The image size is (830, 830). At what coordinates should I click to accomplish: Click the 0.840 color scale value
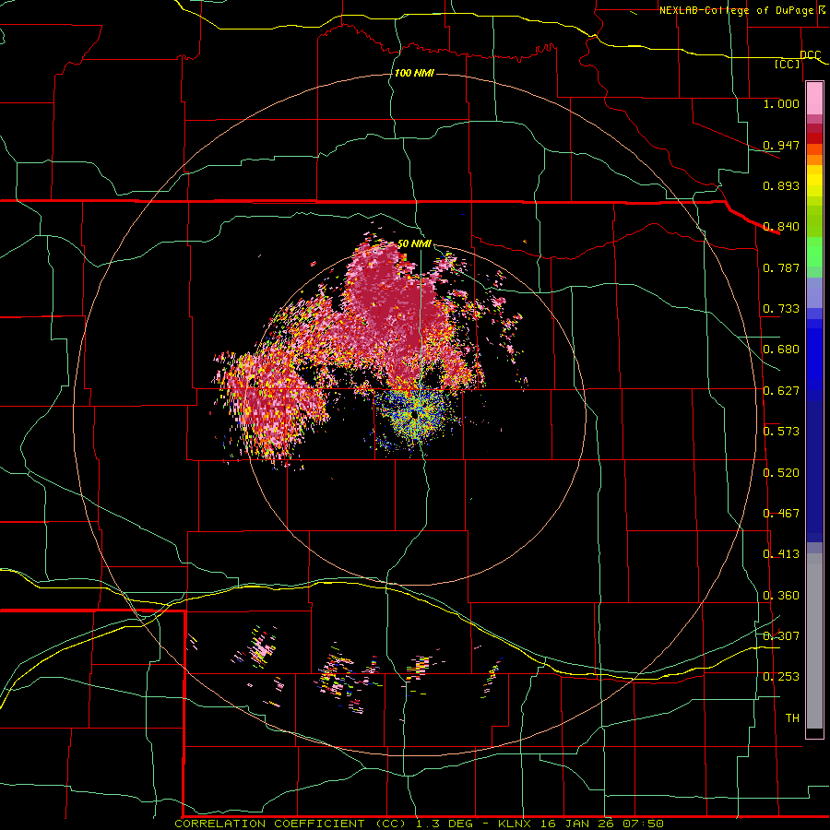pos(781,227)
